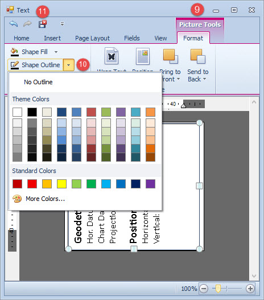Select the dark navy blue theme color in top row
This screenshot has height=300, width=264.
tap(62, 112)
